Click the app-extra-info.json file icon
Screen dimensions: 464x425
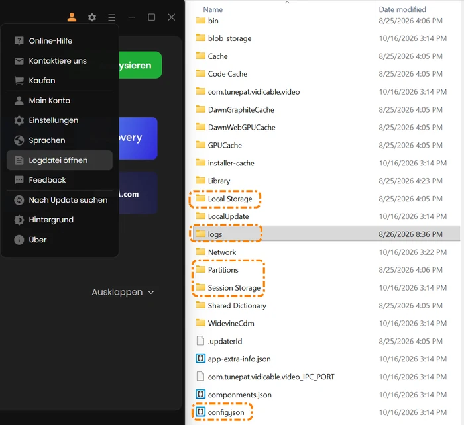pos(200,359)
